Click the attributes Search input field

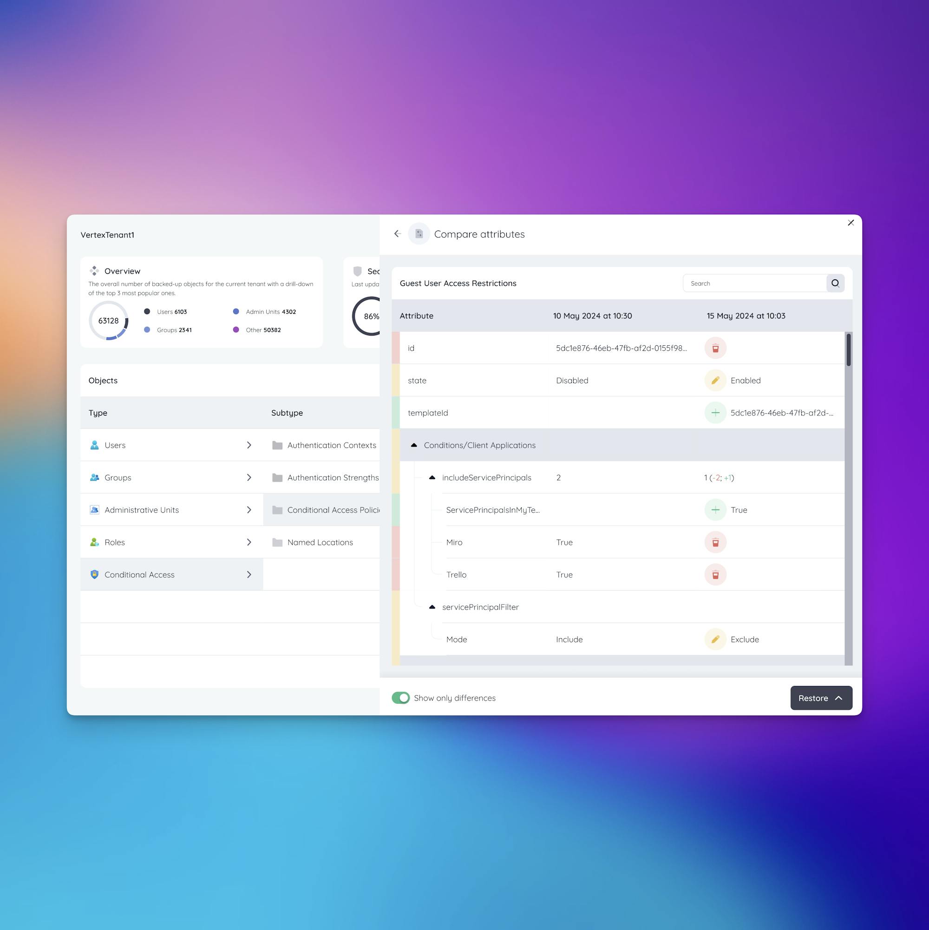coord(754,284)
